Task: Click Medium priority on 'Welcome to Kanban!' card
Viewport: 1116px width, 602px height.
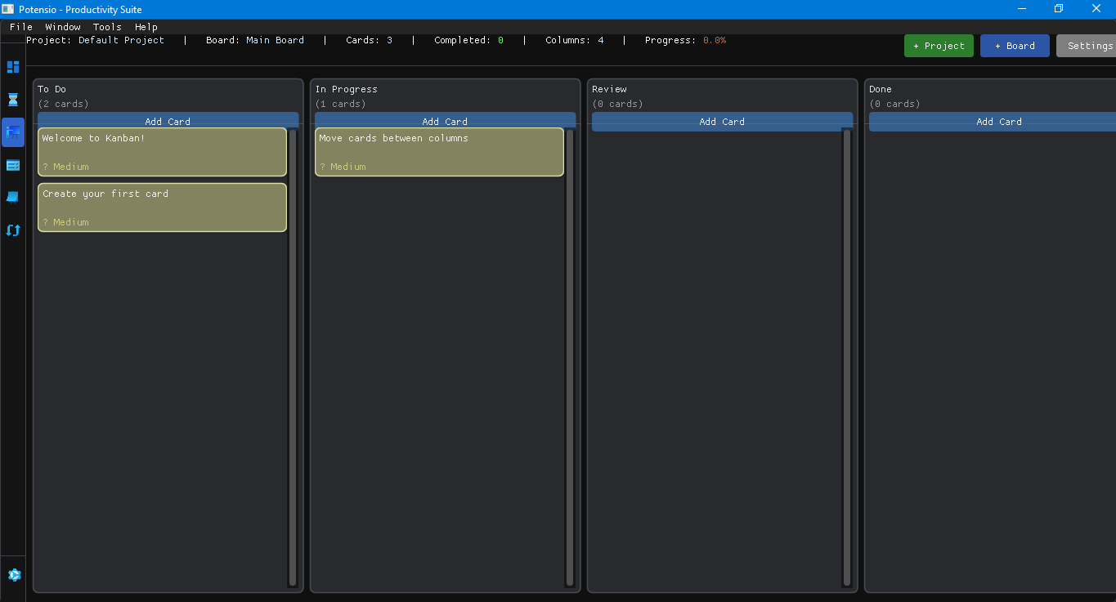Action: point(65,167)
